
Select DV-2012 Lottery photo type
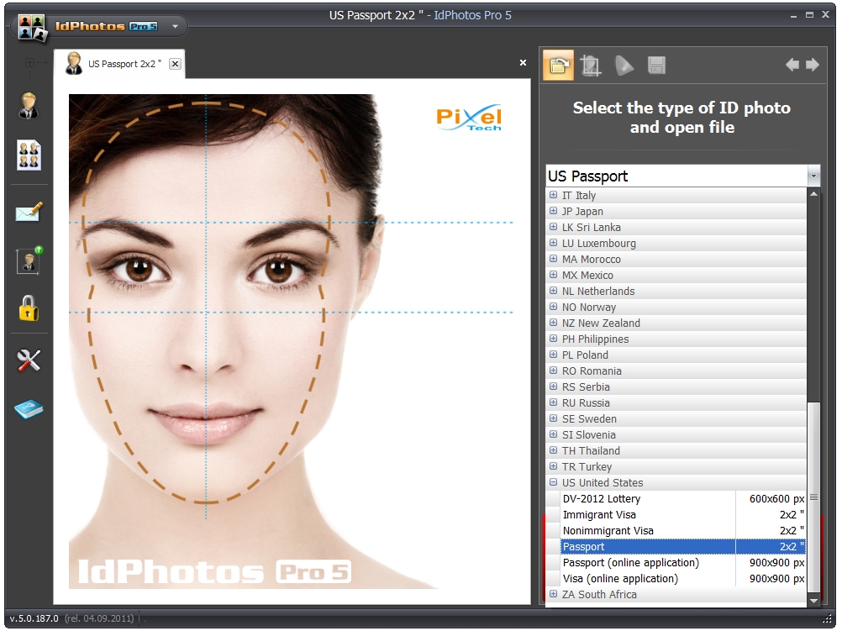pos(601,499)
